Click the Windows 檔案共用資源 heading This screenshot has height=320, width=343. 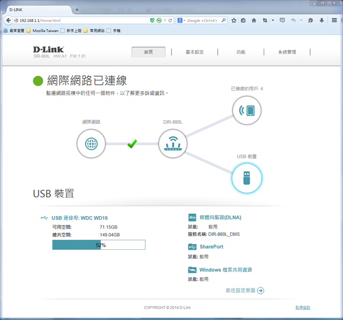226,270
